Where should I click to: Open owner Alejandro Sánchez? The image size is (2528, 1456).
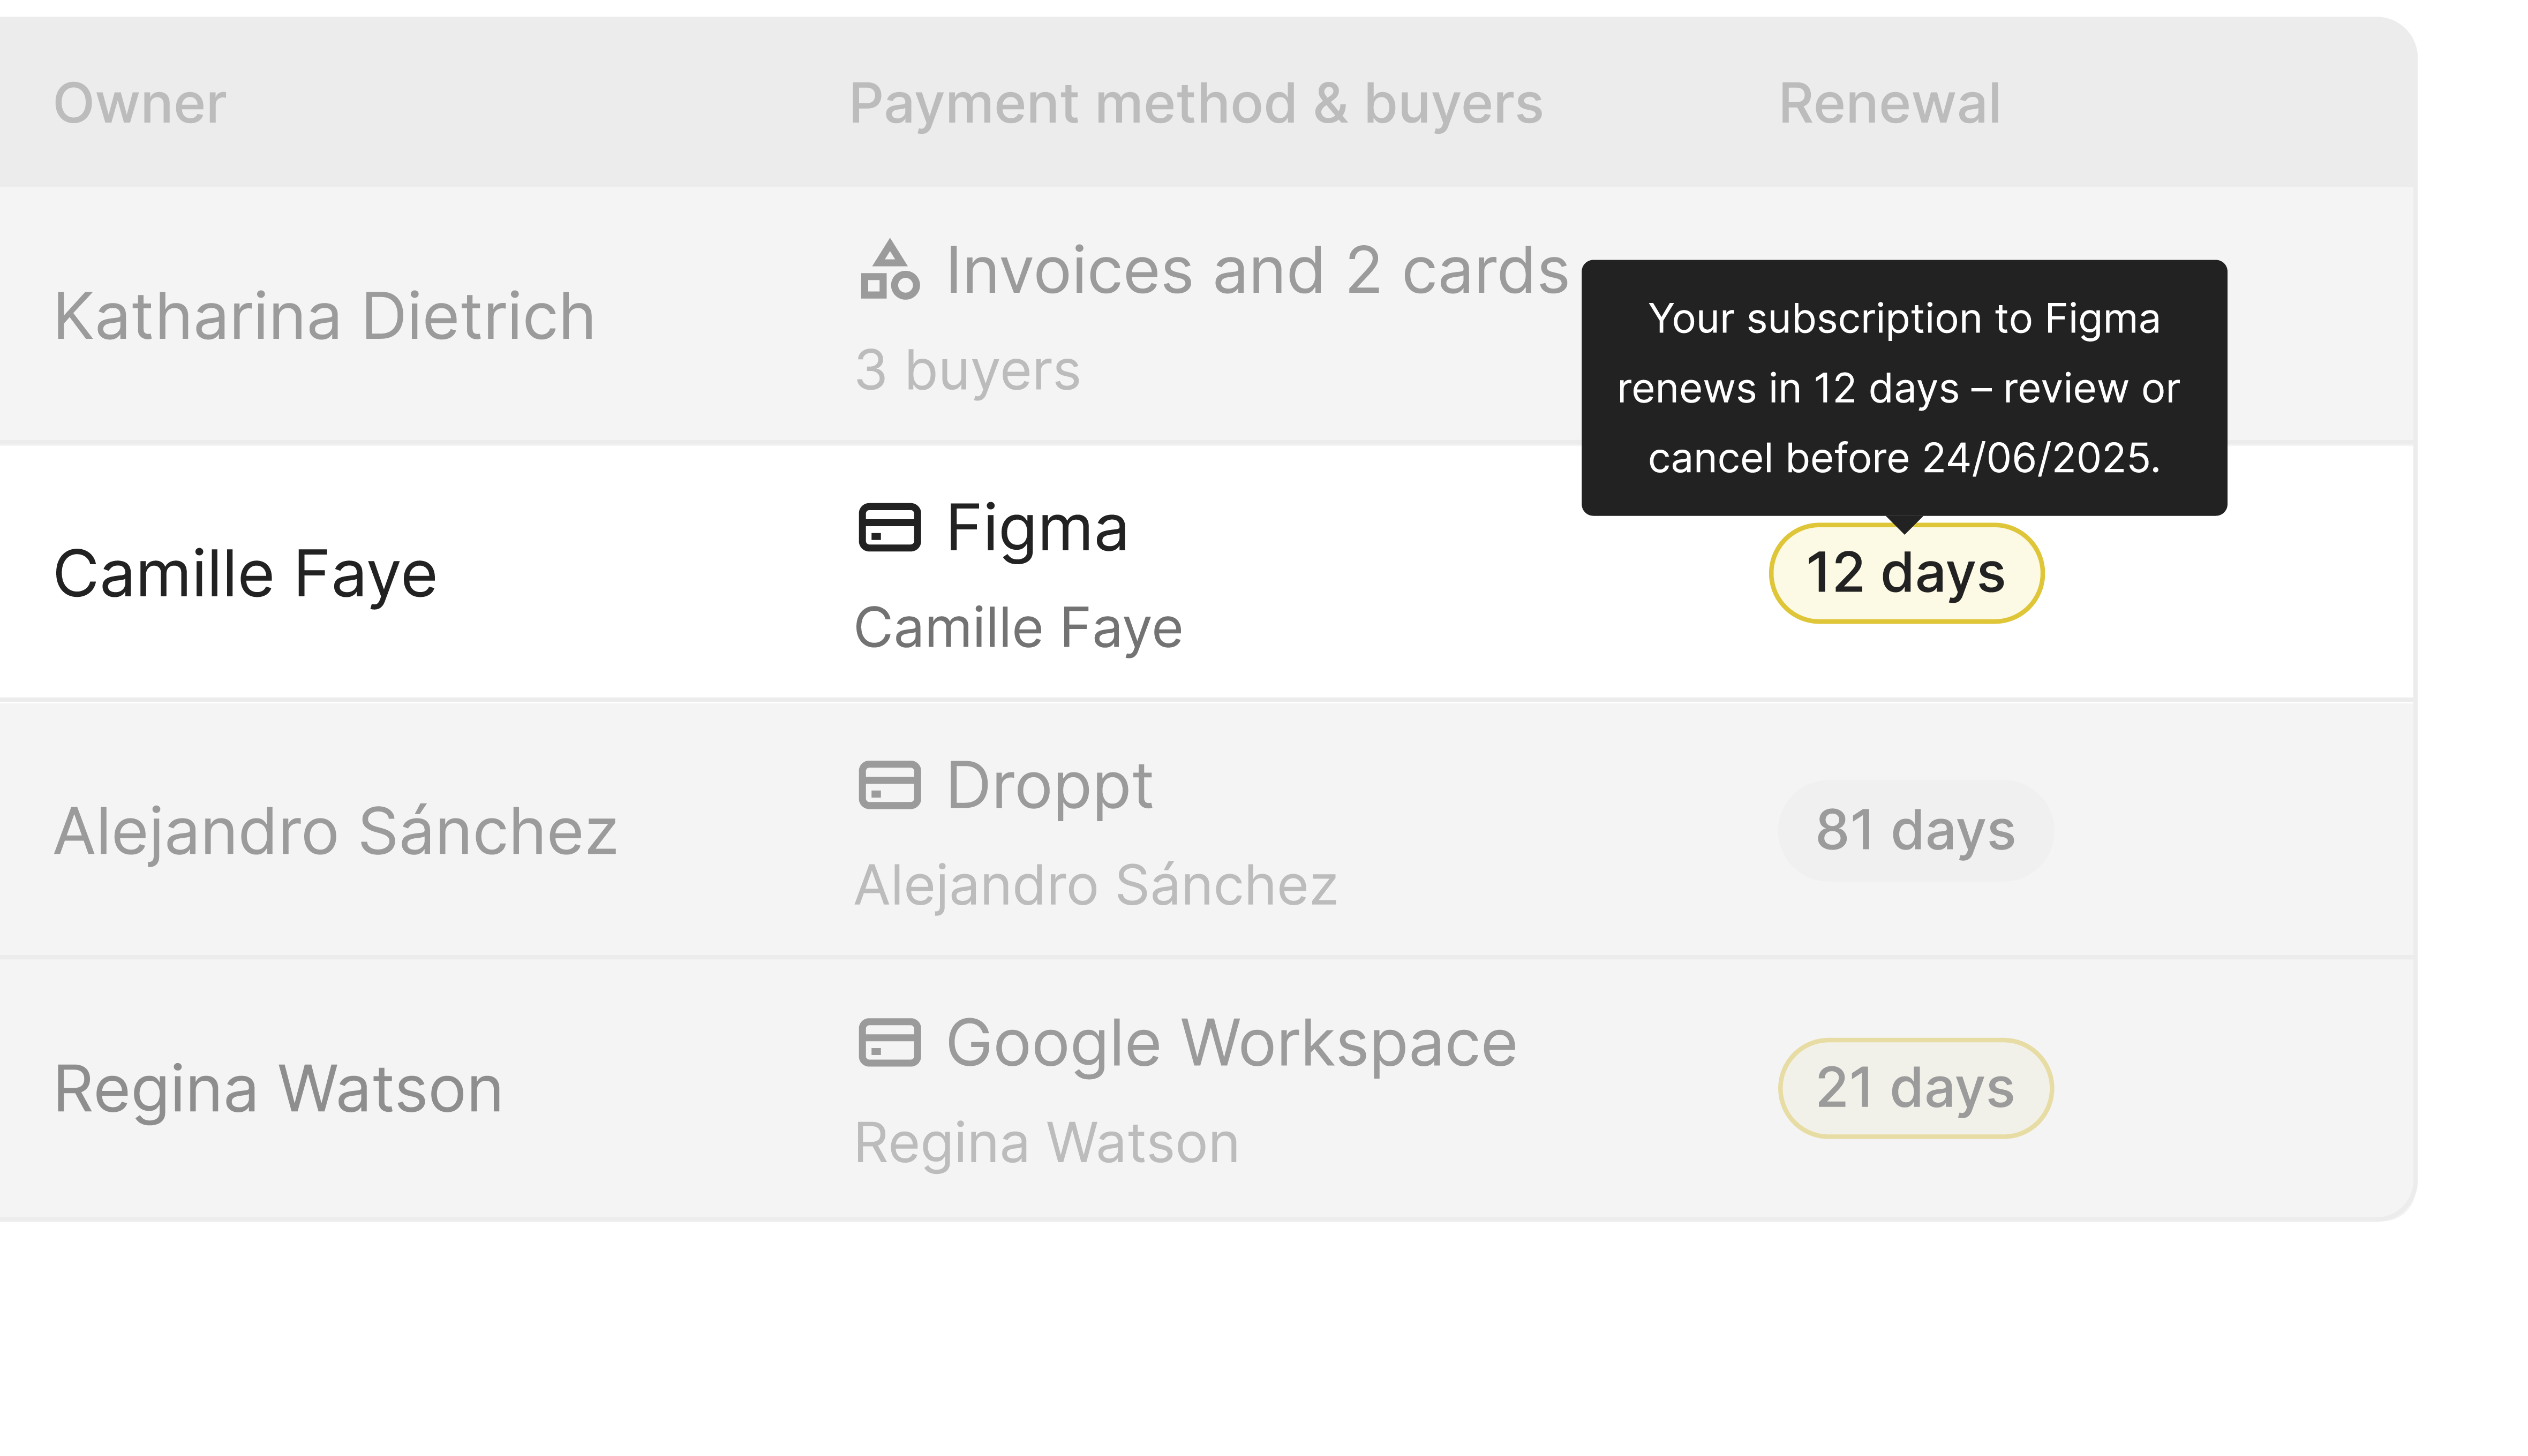click(x=335, y=831)
